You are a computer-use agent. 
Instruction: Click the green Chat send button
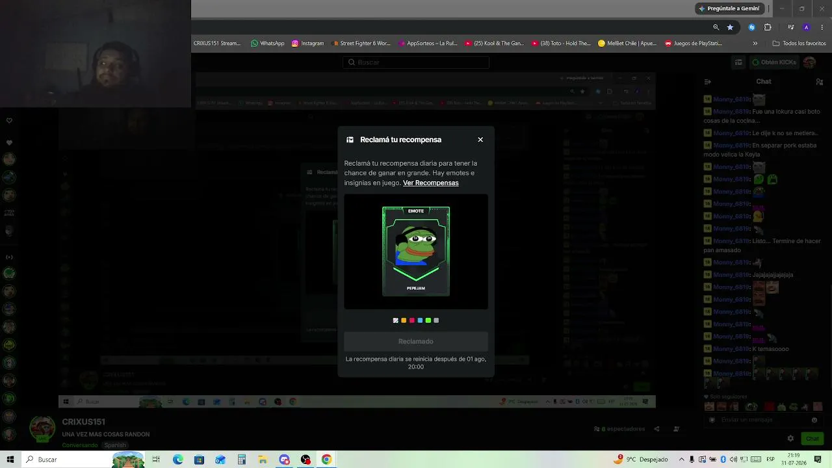(x=812, y=439)
